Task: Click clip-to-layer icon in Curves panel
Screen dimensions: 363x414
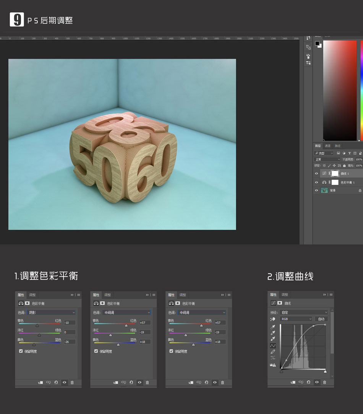Action: click(x=293, y=382)
